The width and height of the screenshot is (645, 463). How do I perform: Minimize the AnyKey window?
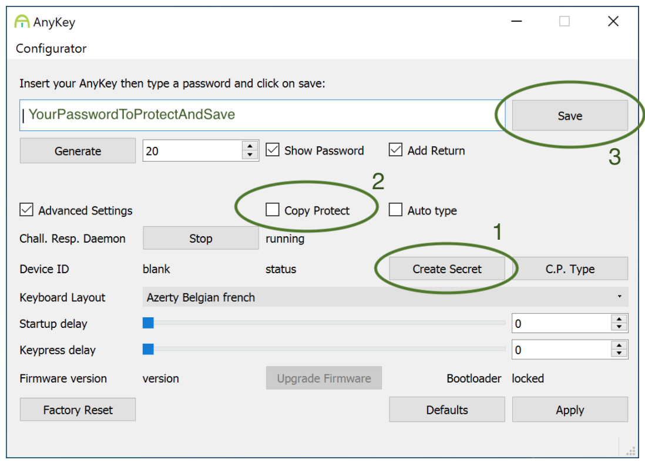(516, 21)
